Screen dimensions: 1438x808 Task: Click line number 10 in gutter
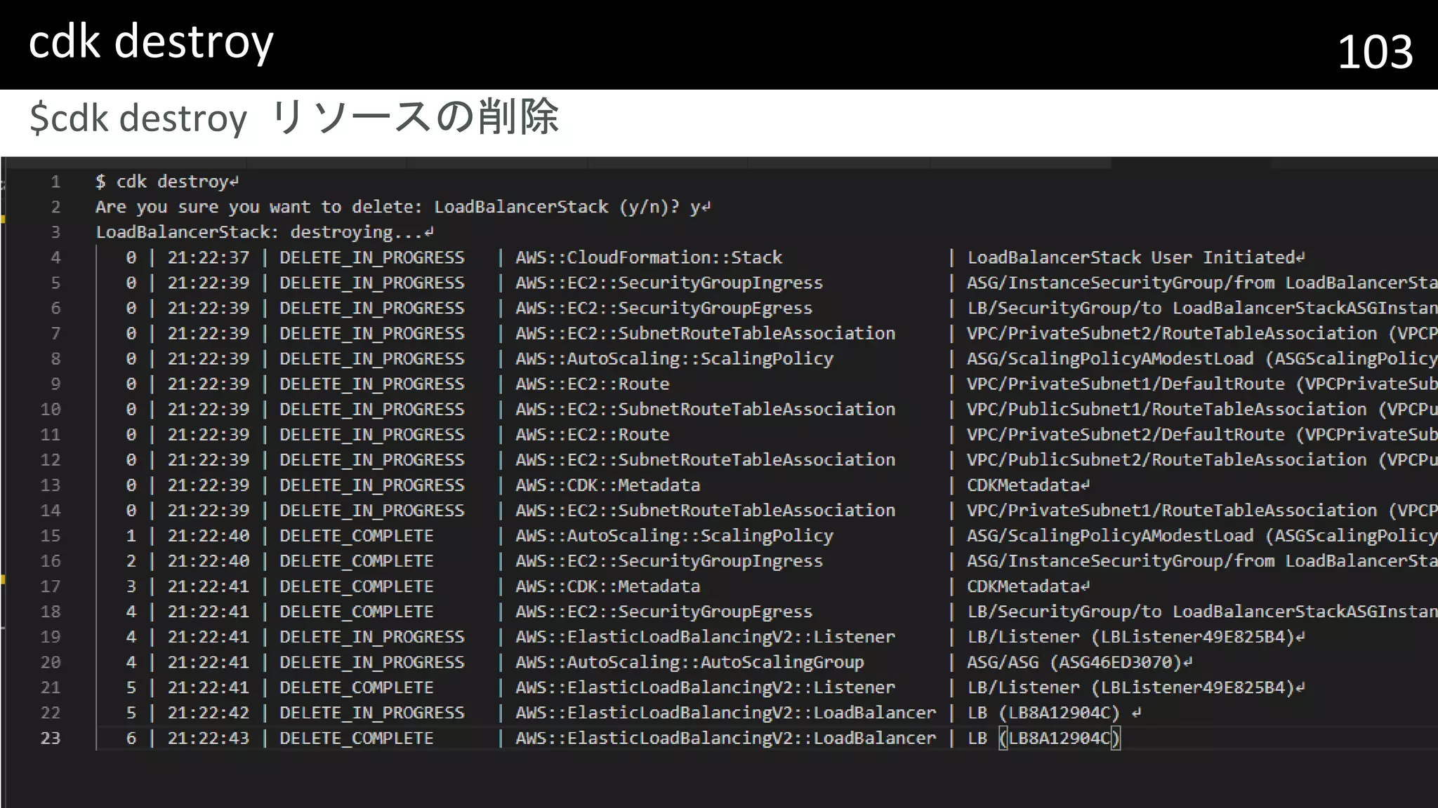[x=51, y=409]
